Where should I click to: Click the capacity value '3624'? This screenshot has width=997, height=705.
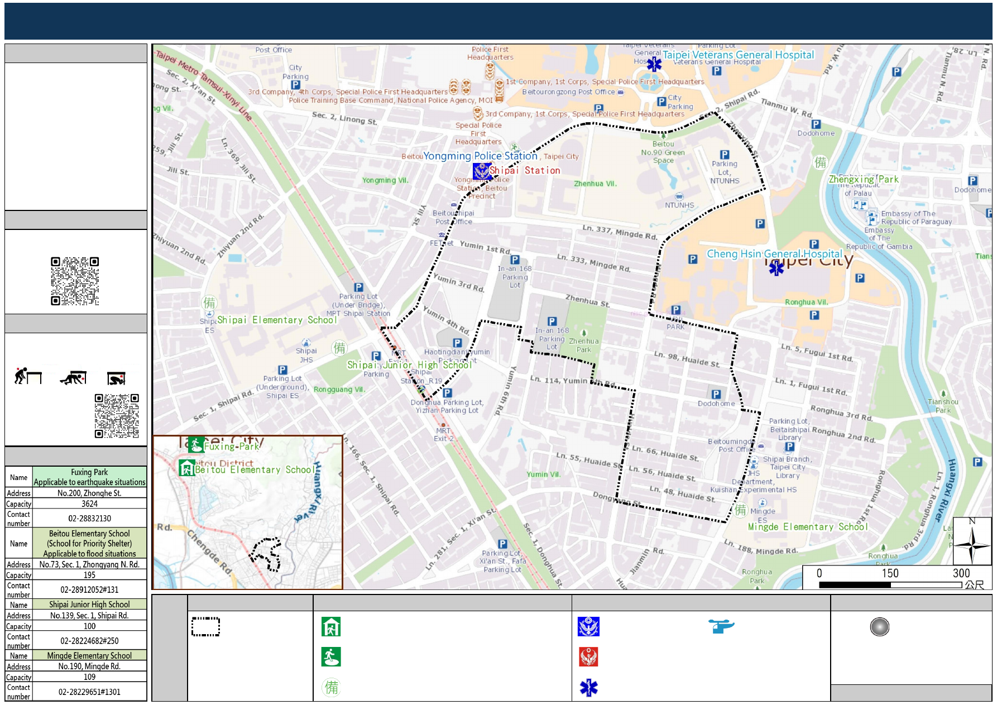89,503
